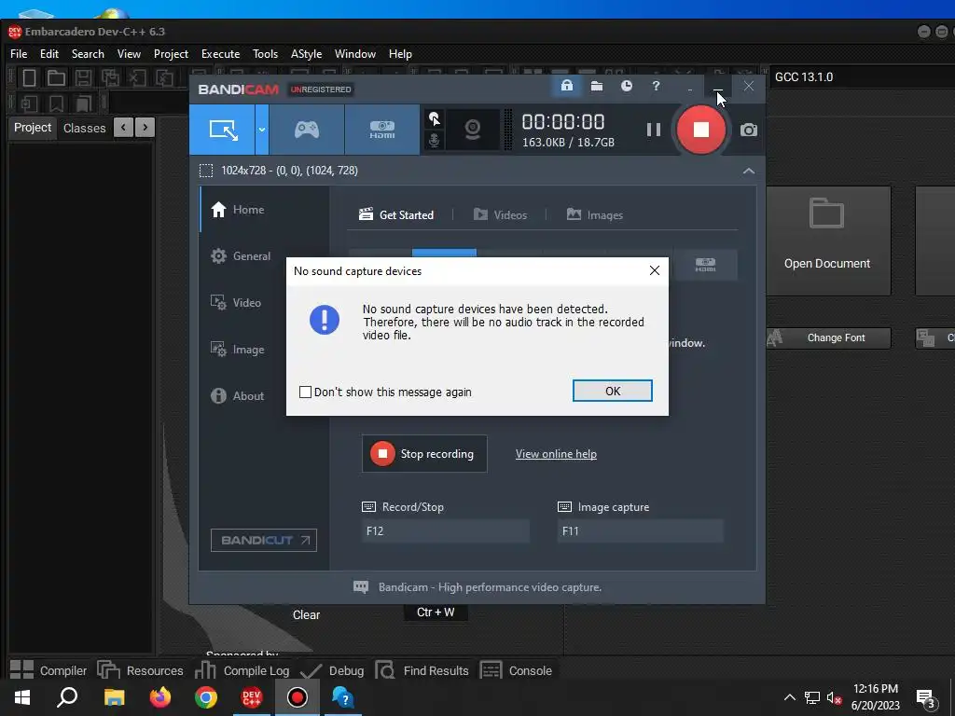Open the Find Results tab

tap(422, 670)
